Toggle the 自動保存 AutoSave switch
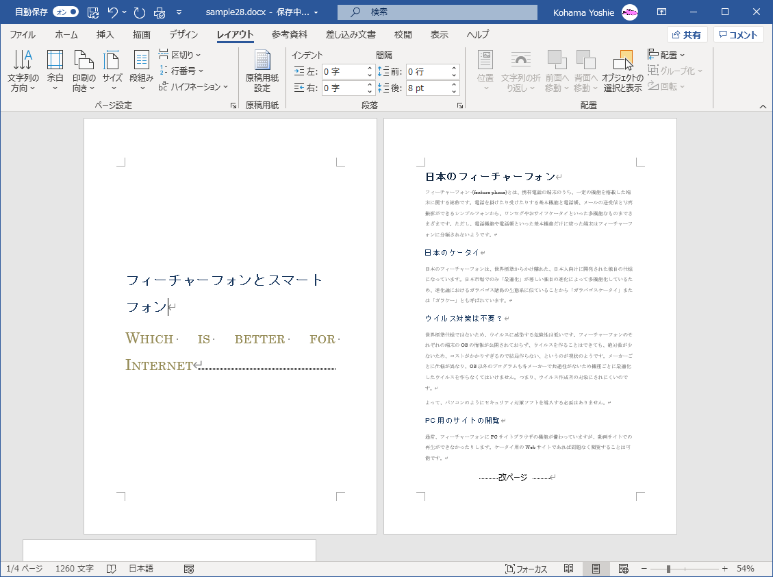Screen dimensions: 773x577 click(65, 12)
